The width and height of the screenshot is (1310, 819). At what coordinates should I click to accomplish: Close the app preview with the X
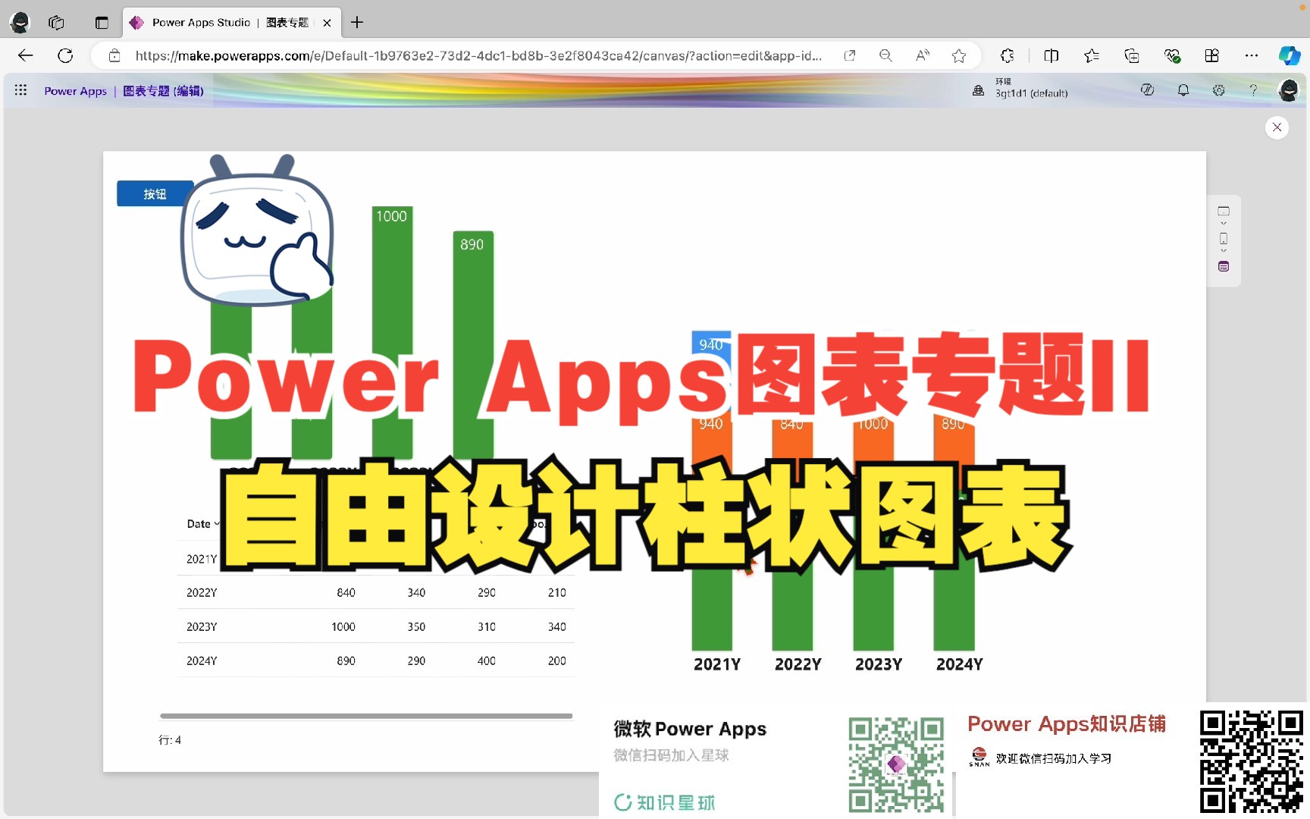point(1277,127)
